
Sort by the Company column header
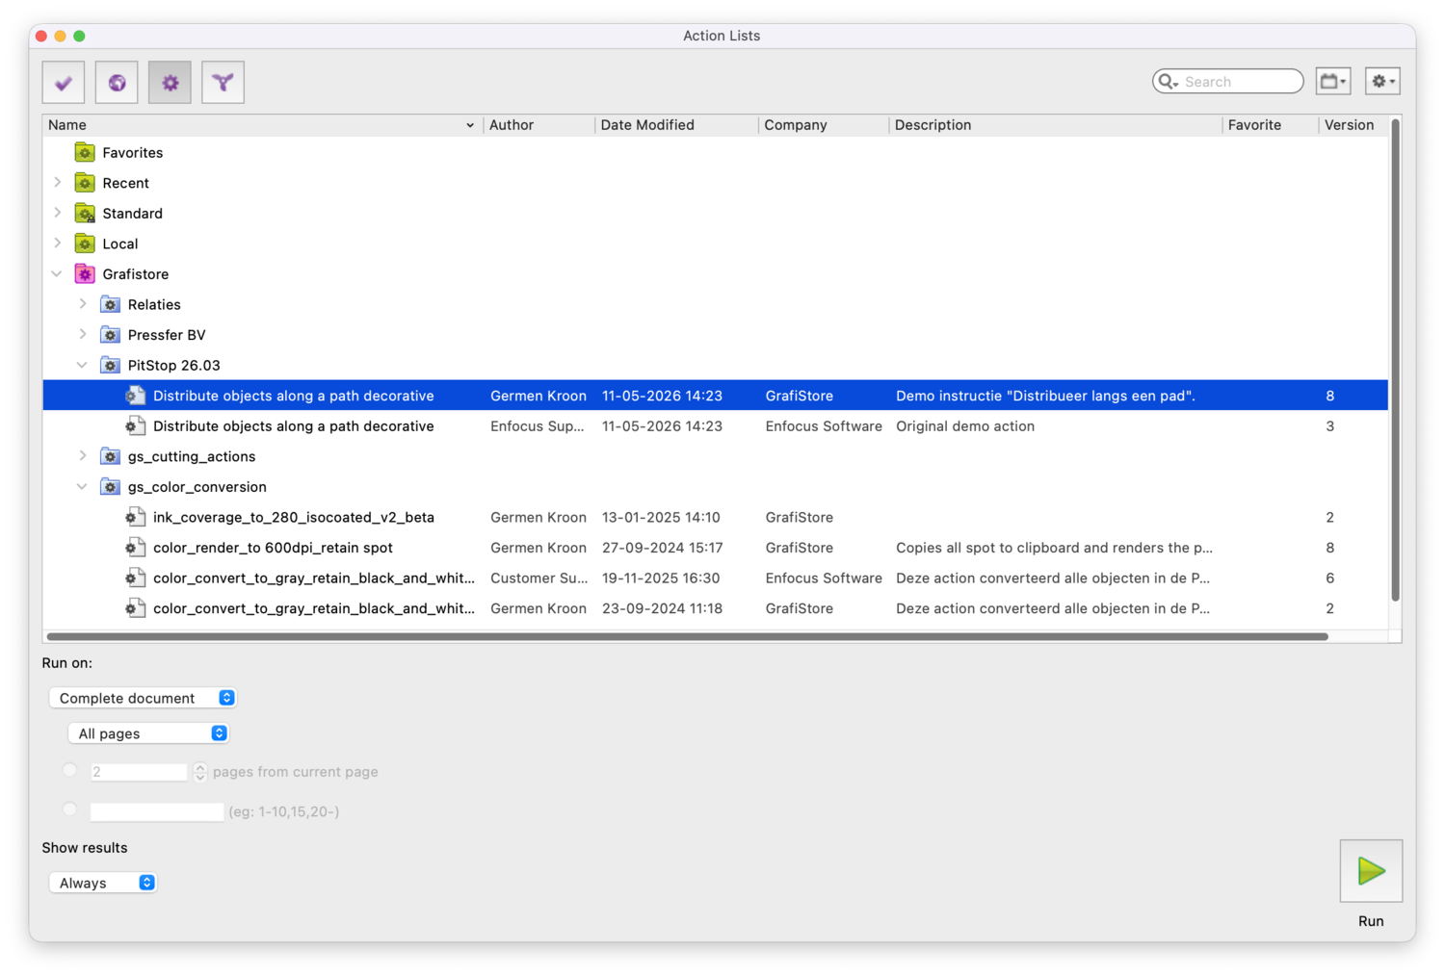[824, 125]
